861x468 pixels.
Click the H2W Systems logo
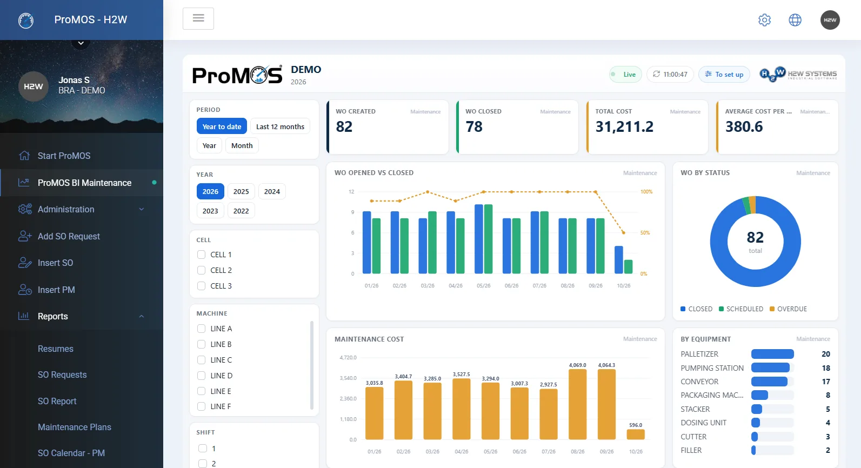click(x=798, y=74)
